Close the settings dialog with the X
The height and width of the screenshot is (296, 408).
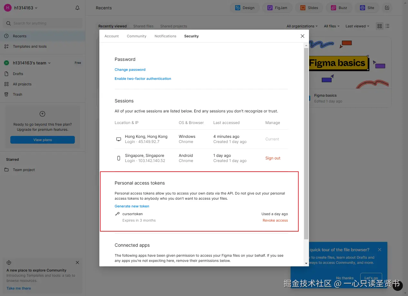click(x=303, y=36)
